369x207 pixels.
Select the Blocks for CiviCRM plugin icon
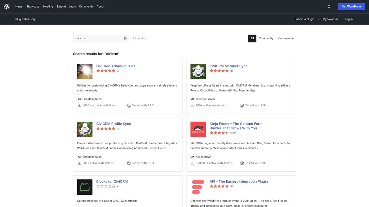tap(84, 187)
